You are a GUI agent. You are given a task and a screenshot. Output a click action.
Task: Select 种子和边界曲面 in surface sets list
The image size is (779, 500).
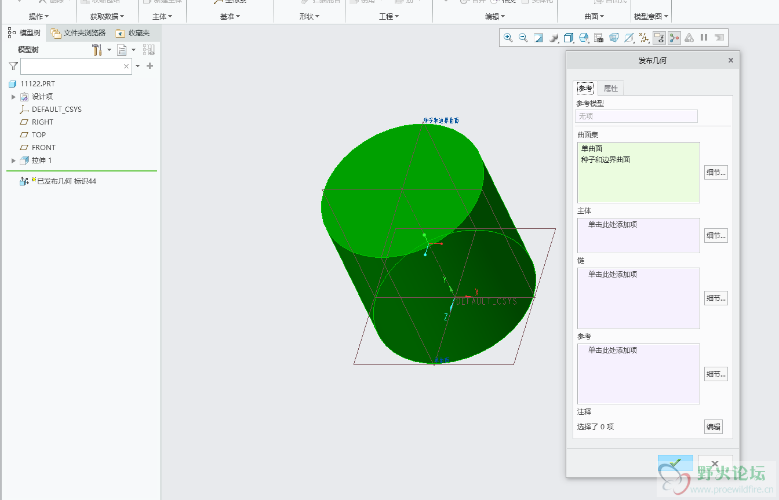(x=605, y=159)
